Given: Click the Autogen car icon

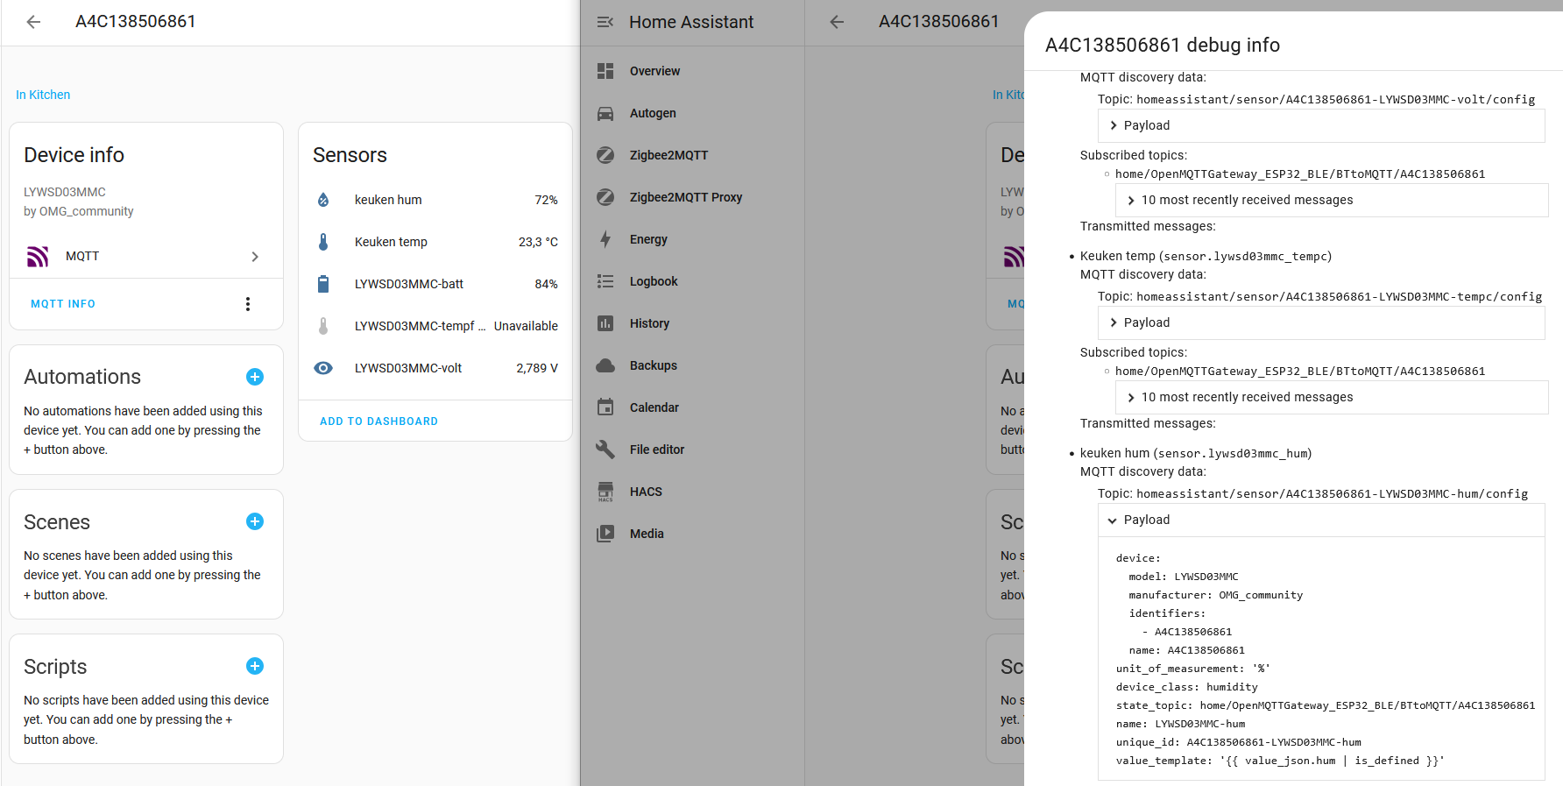Looking at the screenshot, I should [x=605, y=113].
